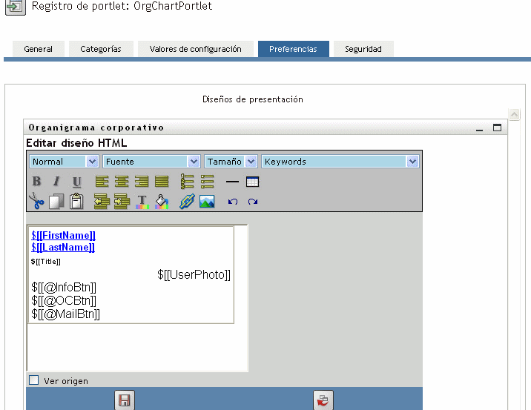This screenshot has width=531, height=410.
Task: Choose text color with T icon
Action: tap(142, 202)
